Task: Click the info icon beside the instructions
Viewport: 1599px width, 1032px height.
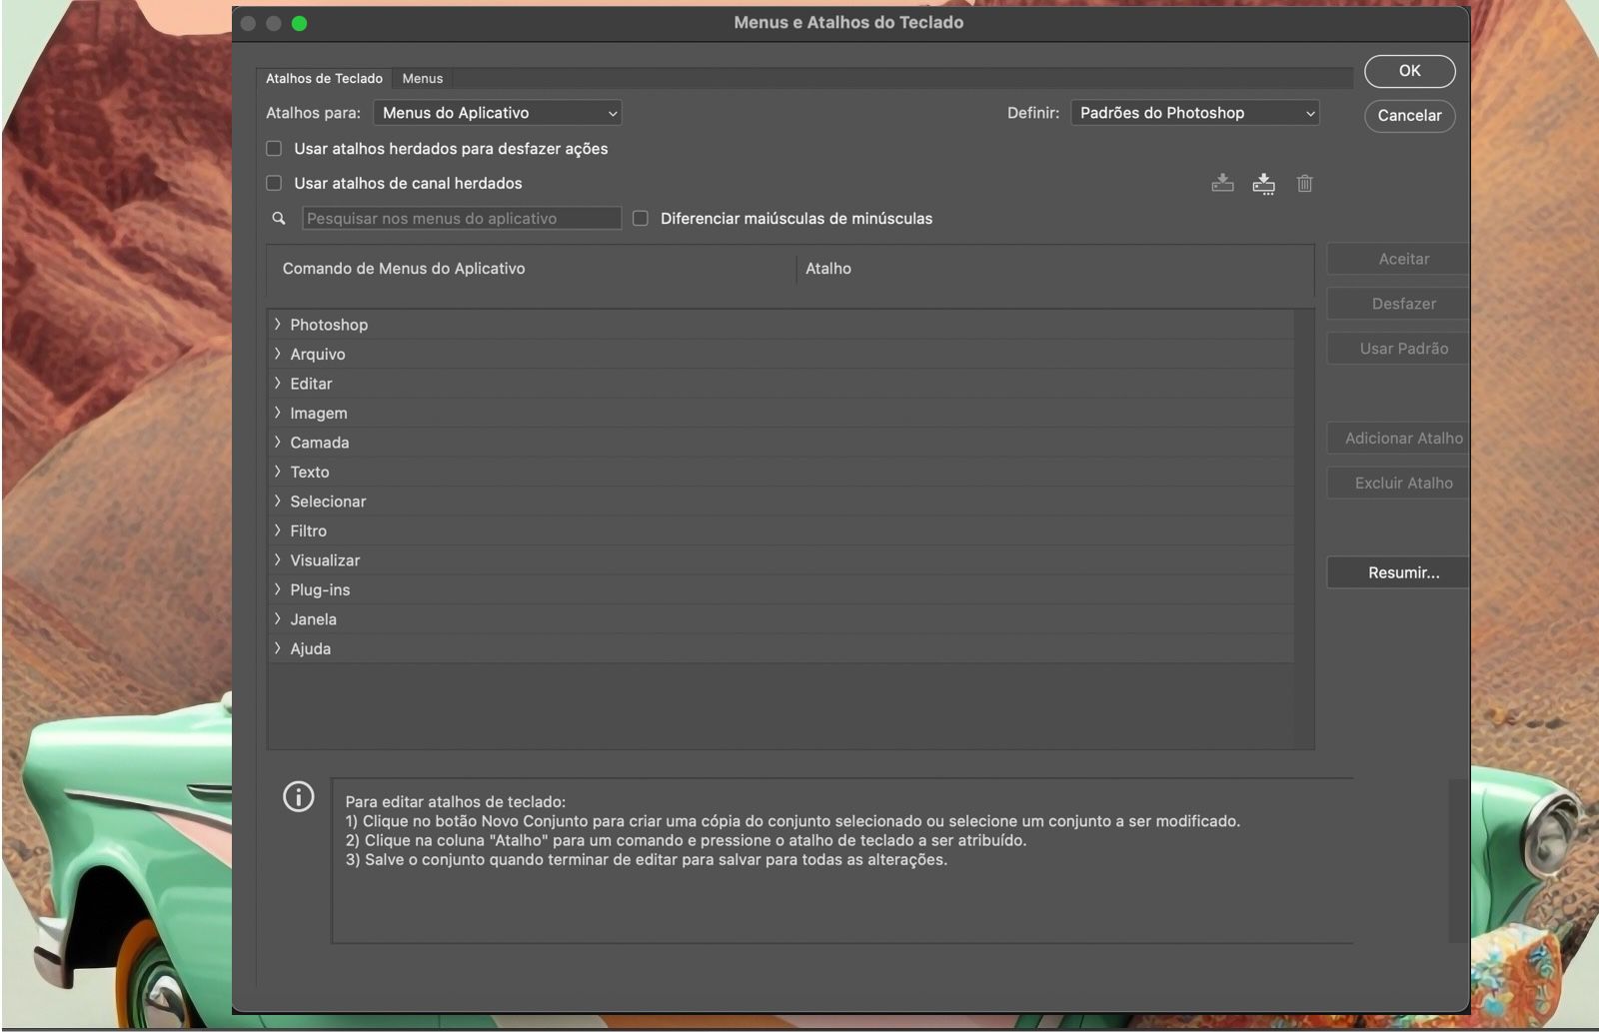Action: point(298,797)
